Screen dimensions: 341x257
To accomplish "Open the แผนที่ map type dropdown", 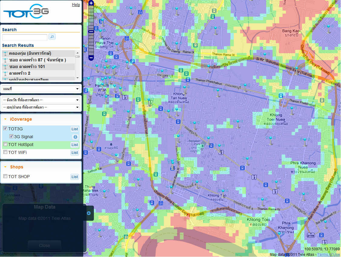I will coord(41,89).
